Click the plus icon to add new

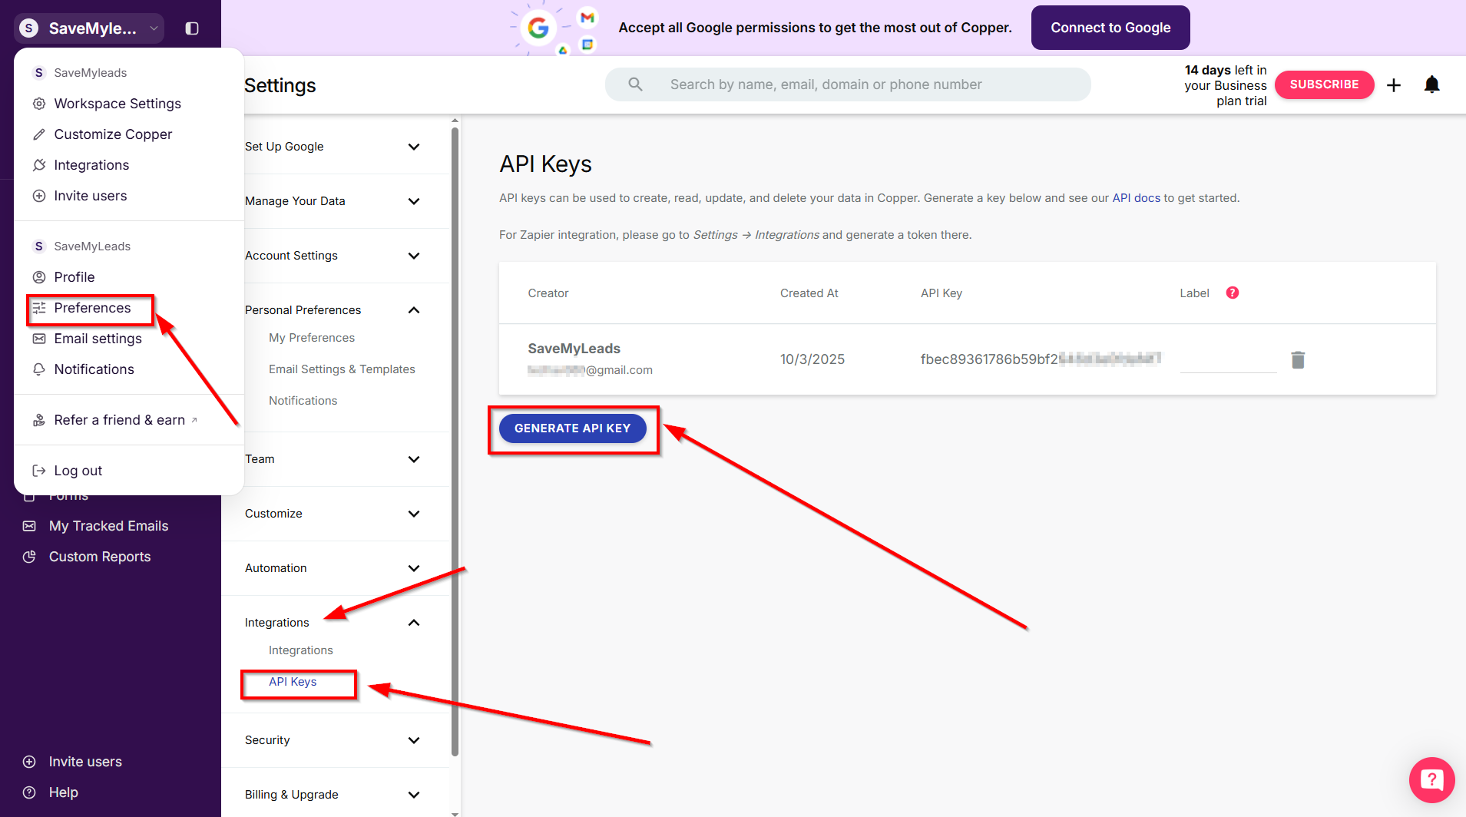1394,84
